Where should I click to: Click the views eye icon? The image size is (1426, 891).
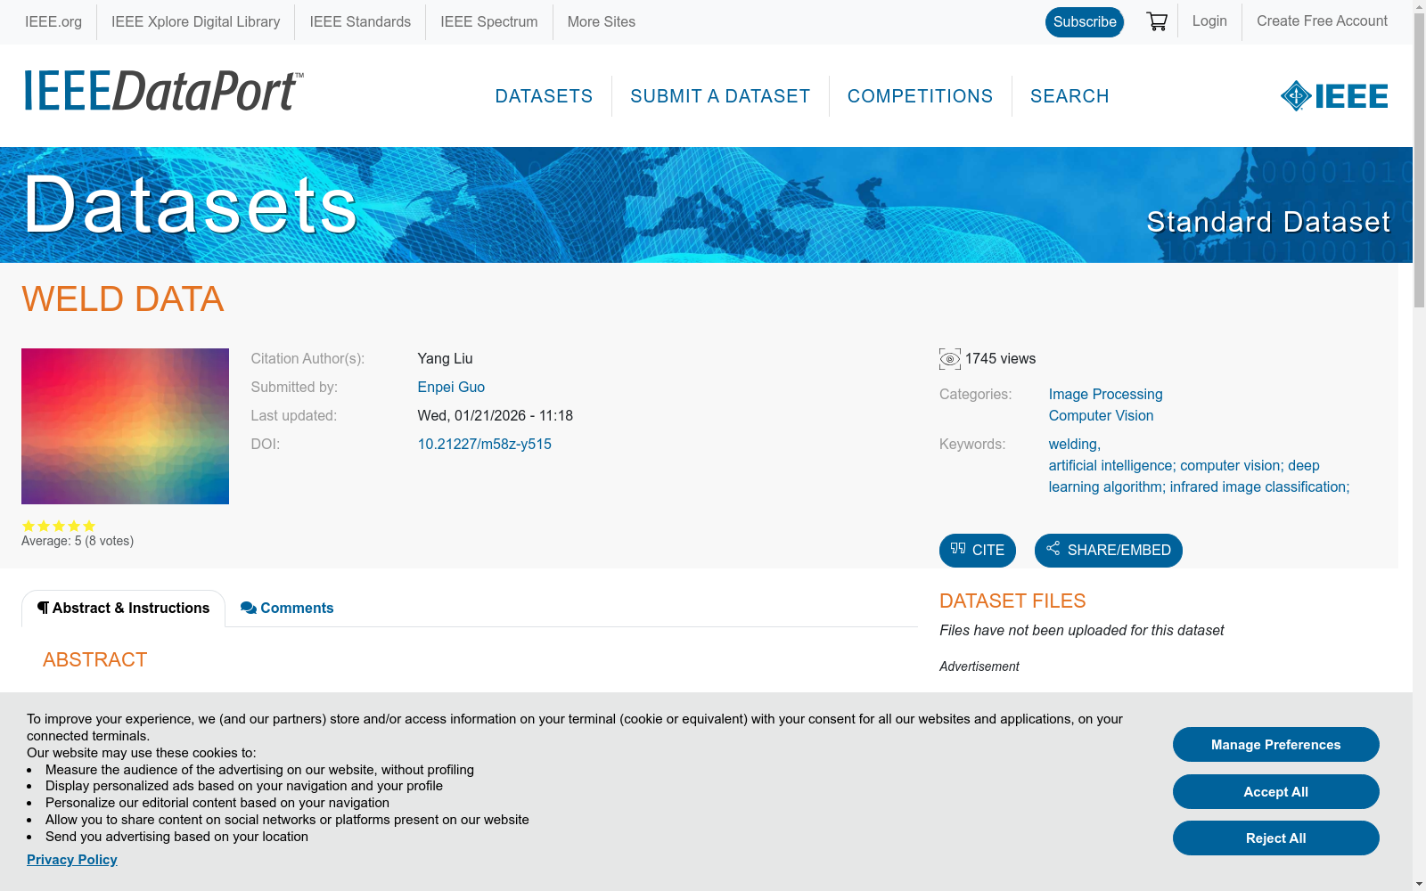tap(950, 359)
